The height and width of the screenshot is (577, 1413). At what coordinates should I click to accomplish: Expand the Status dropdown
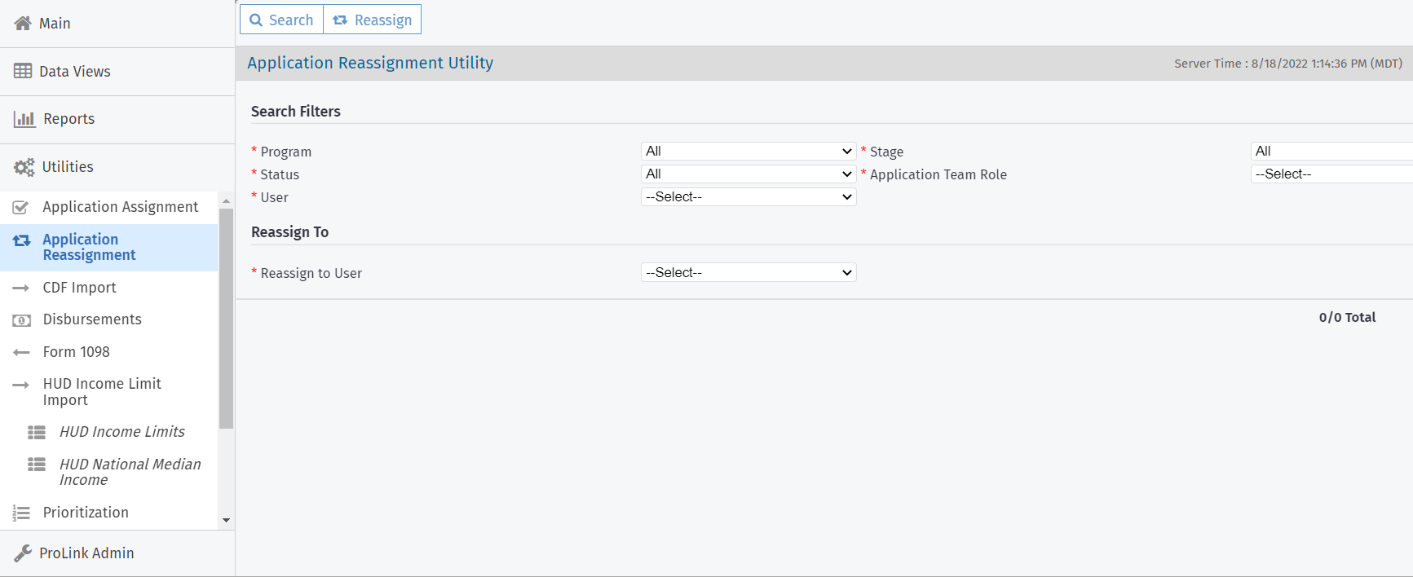click(x=747, y=174)
